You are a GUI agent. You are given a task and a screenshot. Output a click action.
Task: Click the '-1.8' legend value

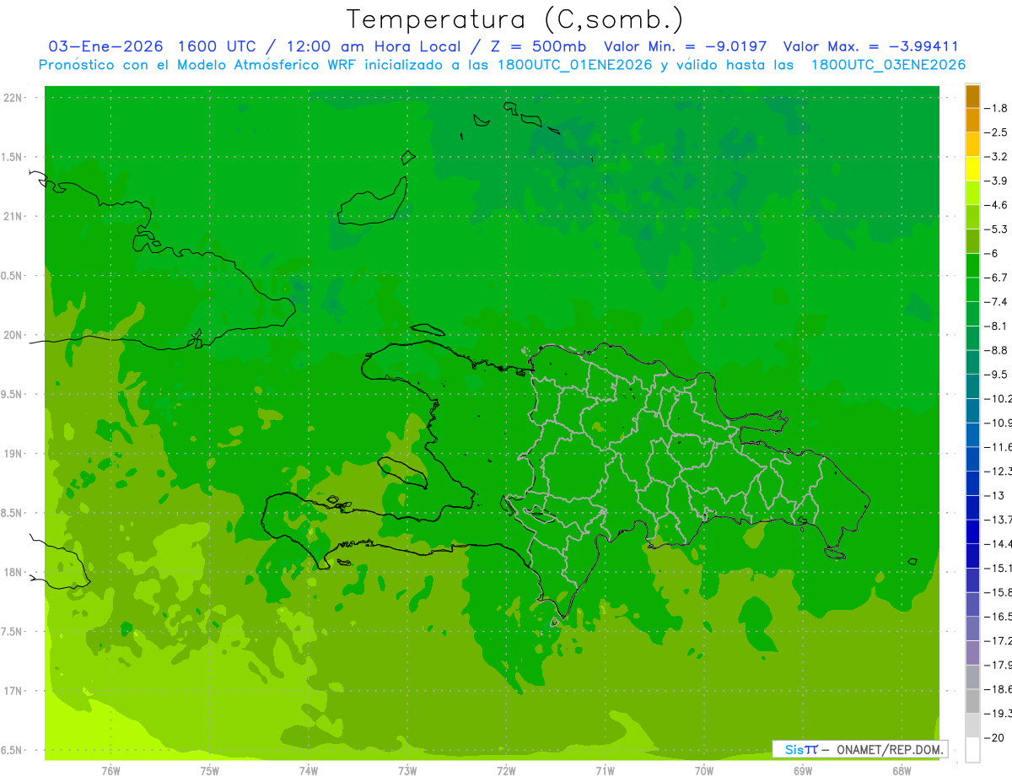998,108
